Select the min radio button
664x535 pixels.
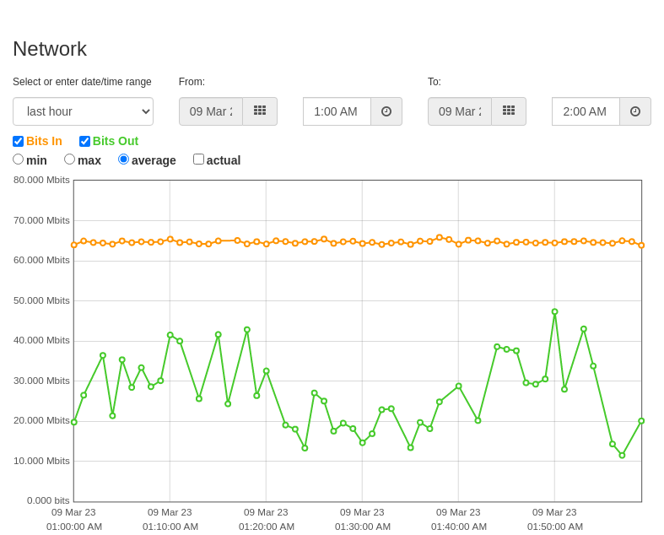18,159
